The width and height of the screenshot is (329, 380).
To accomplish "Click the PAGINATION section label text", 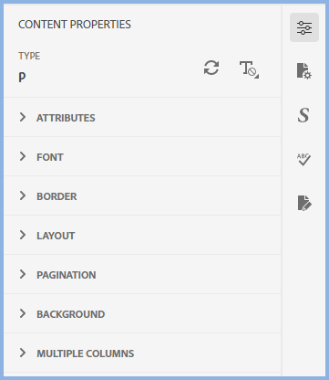I will point(67,275).
